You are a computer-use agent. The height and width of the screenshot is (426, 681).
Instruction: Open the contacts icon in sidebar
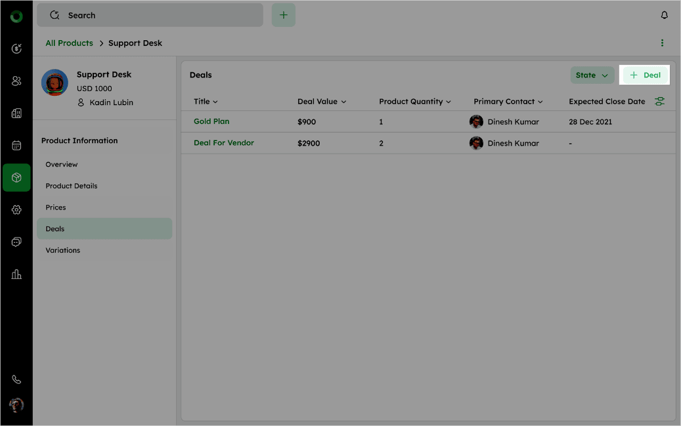coord(16,81)
